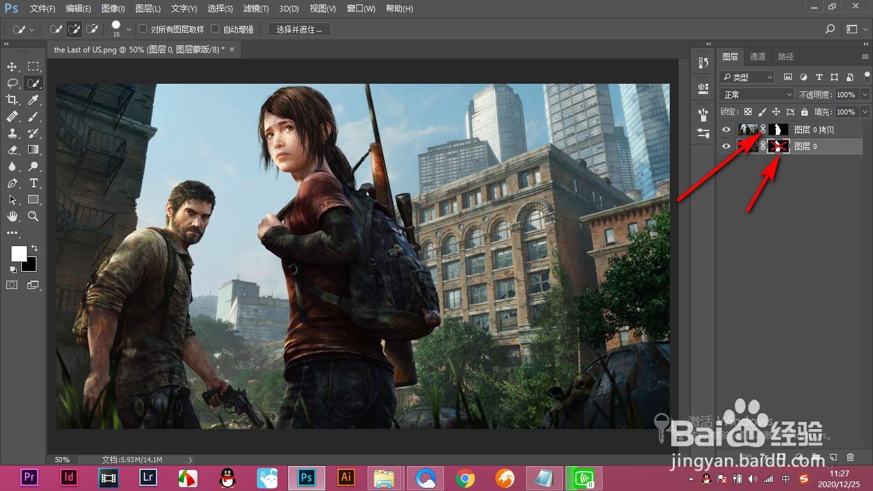
Task: Open the 选择(S) menu
Action: point(220,8)
